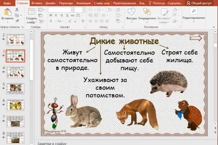
Task: Increase the list indent level
Action: pos(96,15)
